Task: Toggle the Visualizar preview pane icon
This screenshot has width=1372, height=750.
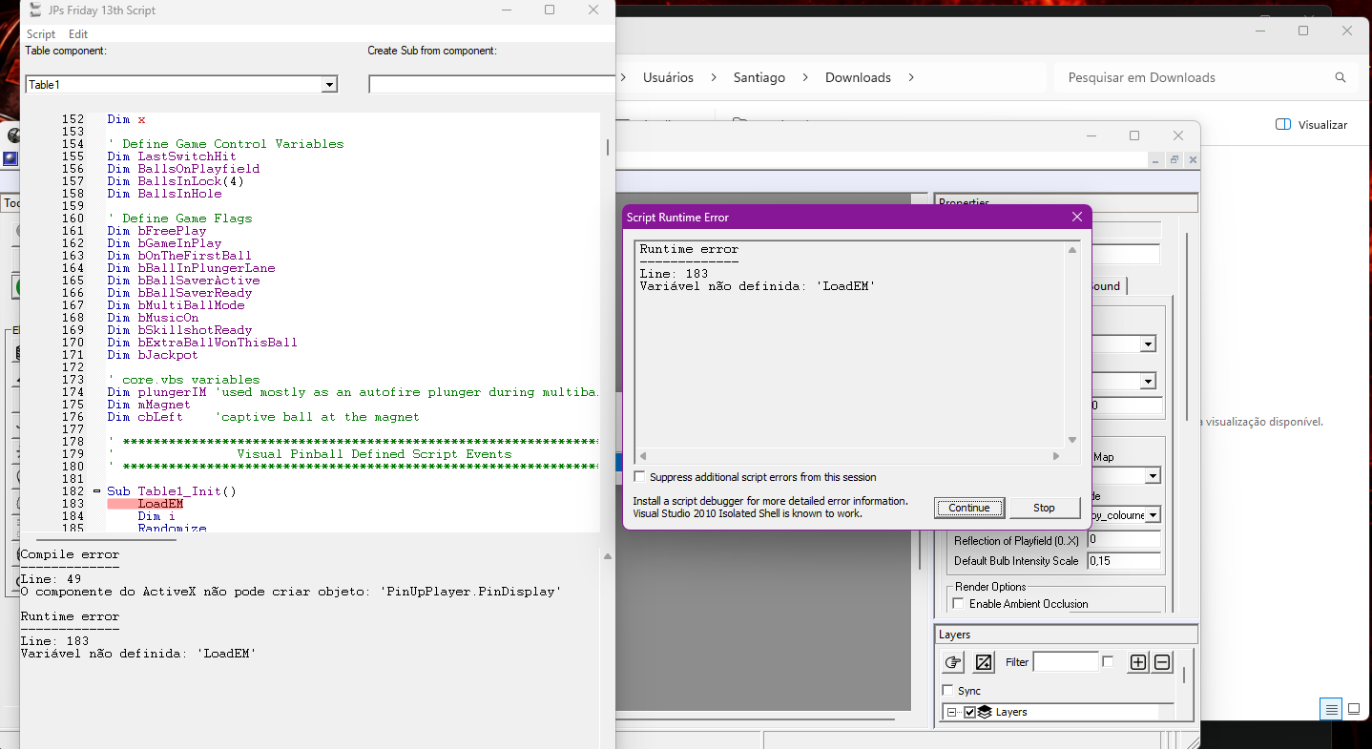Action: 1283,125
